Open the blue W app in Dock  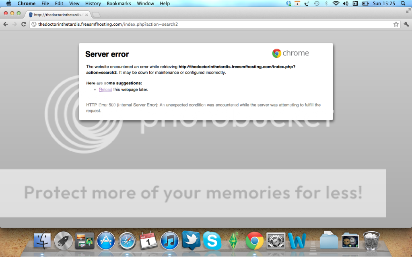[297, 241]
